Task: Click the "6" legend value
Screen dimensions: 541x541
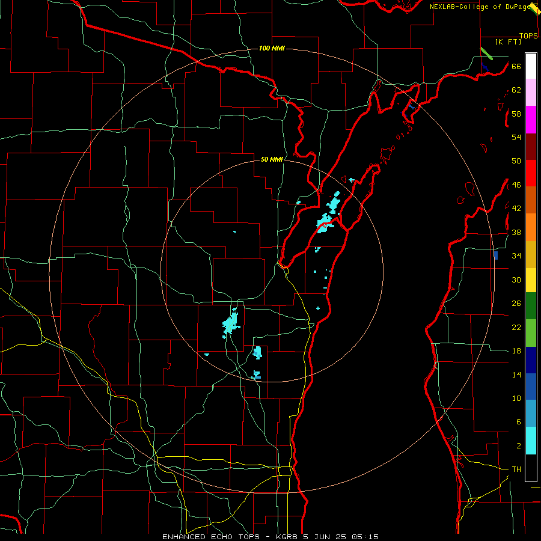Action: click(x=518, y=422)
